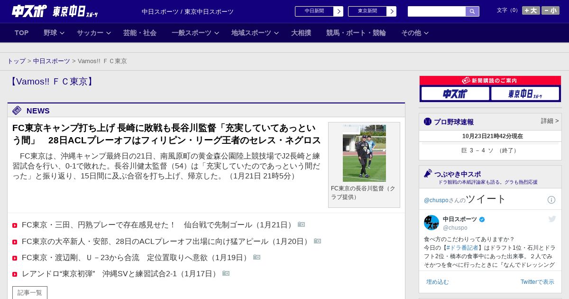Viewport: 569px width, 299px height.
Task: Click the 東京中日スポーツ subscription banner button
Action: pyautogui.click(x=525, y=93)
